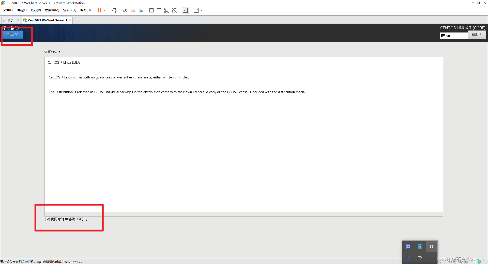Open the 文件(F) menu
This screenshot has height=264, width=488.
pos(8,10)
